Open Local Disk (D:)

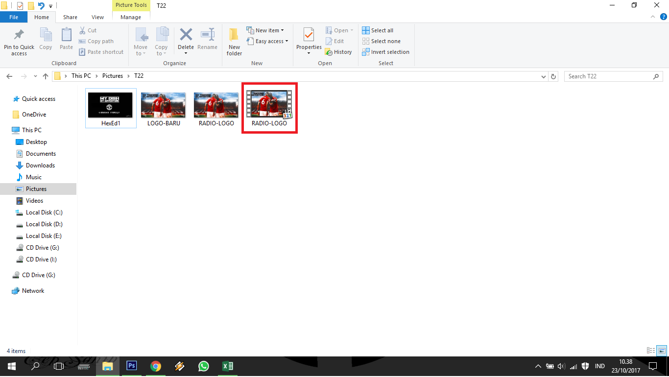pos(44,224)
